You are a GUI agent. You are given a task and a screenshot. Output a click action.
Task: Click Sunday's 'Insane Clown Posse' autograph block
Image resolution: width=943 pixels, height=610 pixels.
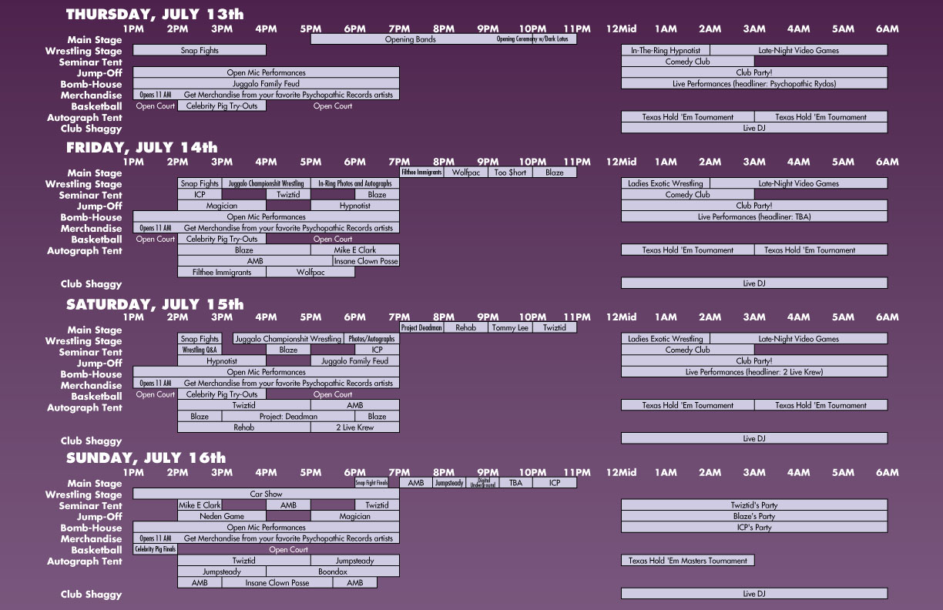point(277,583)
